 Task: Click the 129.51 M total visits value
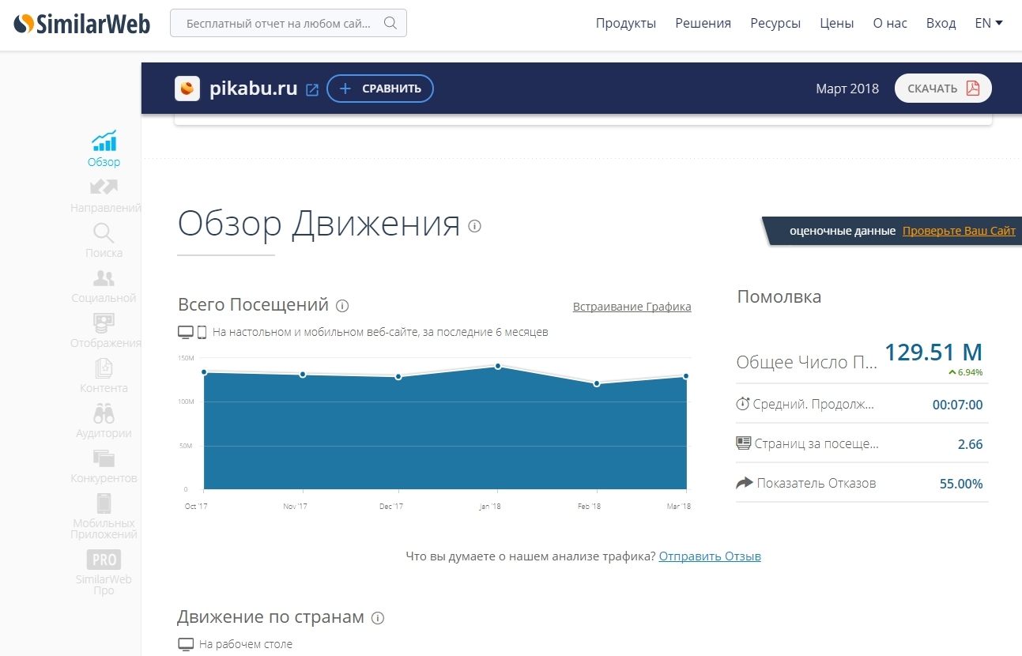(x=933, y=352)
